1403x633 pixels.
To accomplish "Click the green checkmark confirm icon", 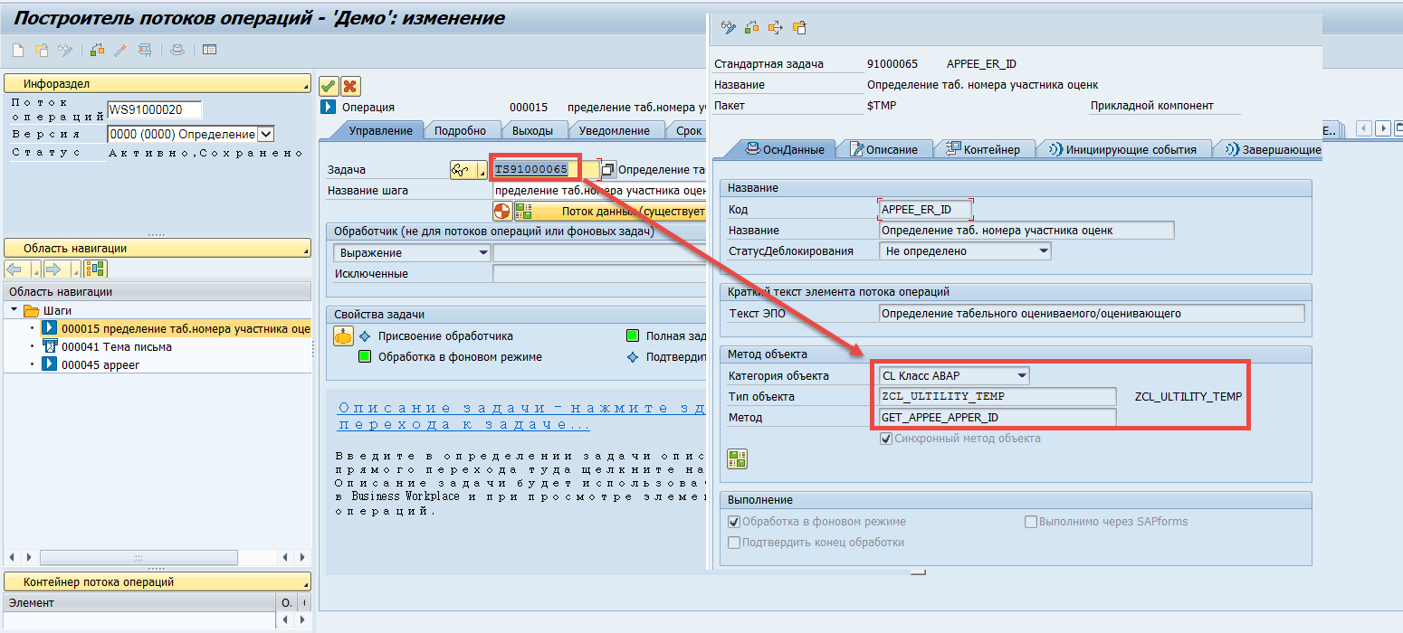I will [x=329, y=86].
